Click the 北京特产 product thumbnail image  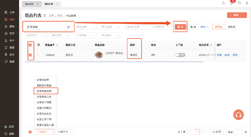pyautogui.click(x=99, y=55)
